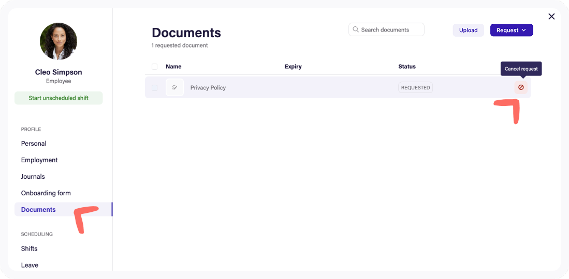Viewport: 569px width, 279px height.
Task: Click Cleo Simpson's profile photo
Action: [x=59, y=41]
